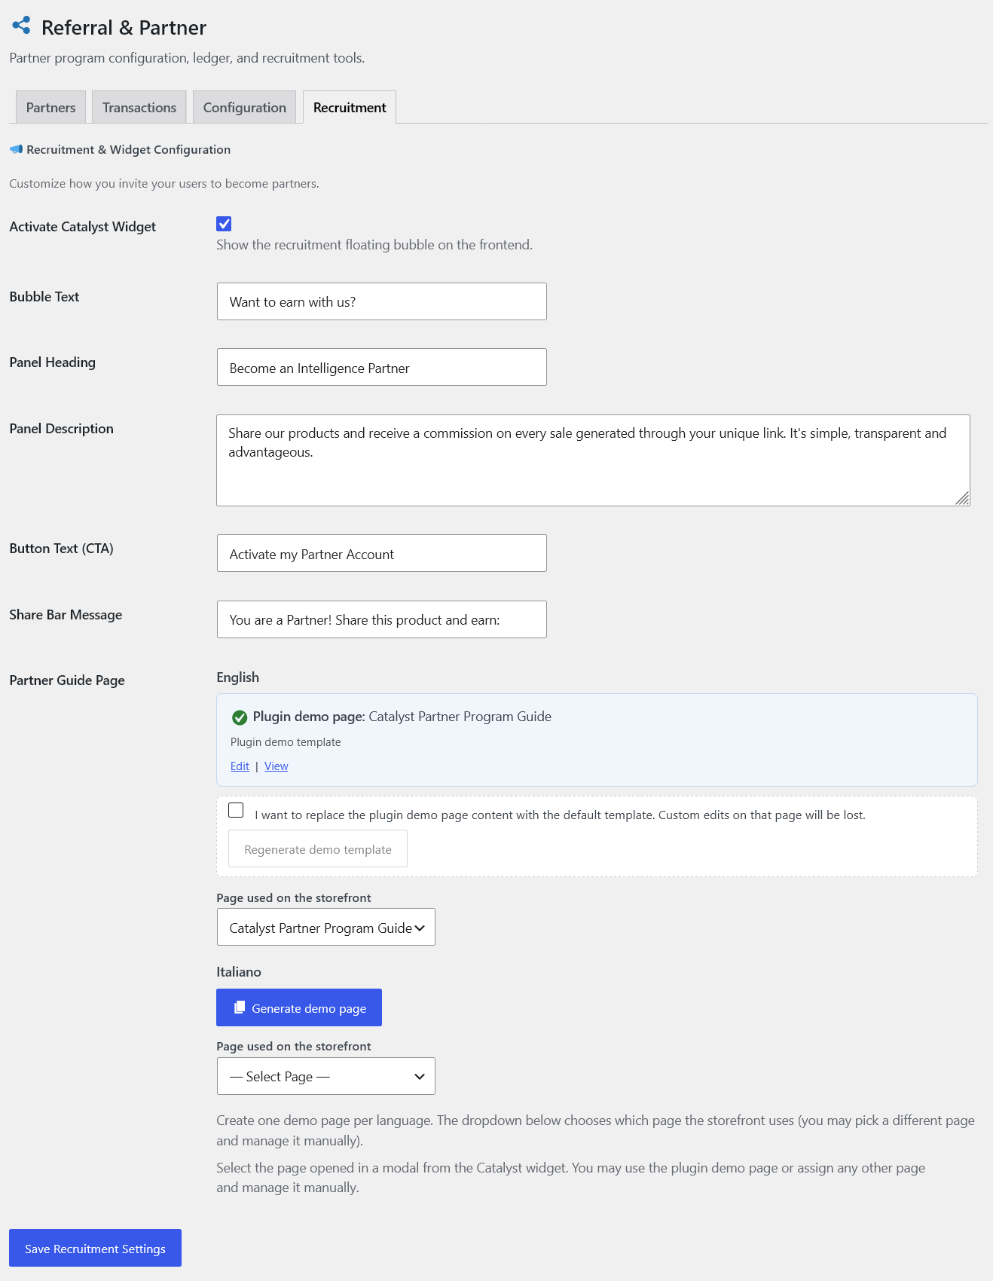Open the Catalyst Partner Program Guide page dropdown

click(326, 928)
